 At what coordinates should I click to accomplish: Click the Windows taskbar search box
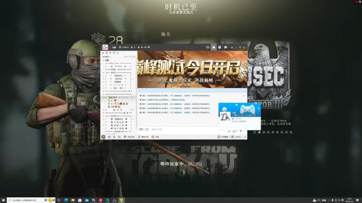click(31, 200)
